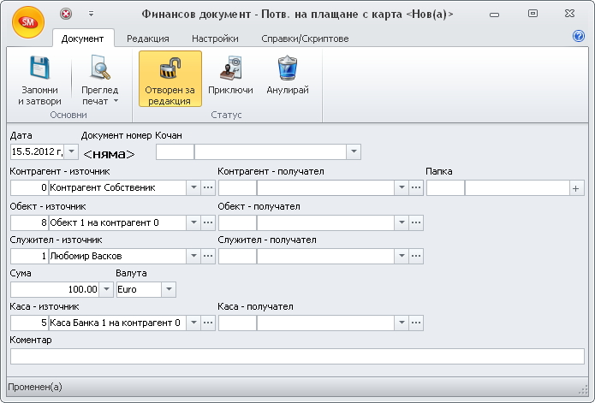
Task: Click Преглед печат magnifier icon
Action: point(100,68)
